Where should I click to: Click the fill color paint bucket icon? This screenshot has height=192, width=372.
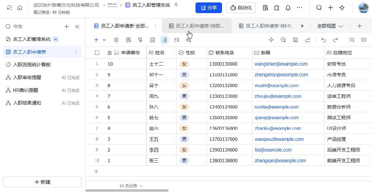click(x=189, y=40)
